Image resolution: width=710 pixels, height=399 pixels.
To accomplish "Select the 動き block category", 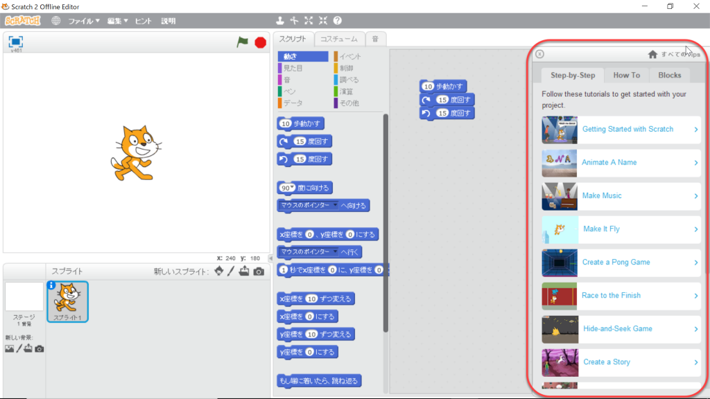I will (303, 56).
